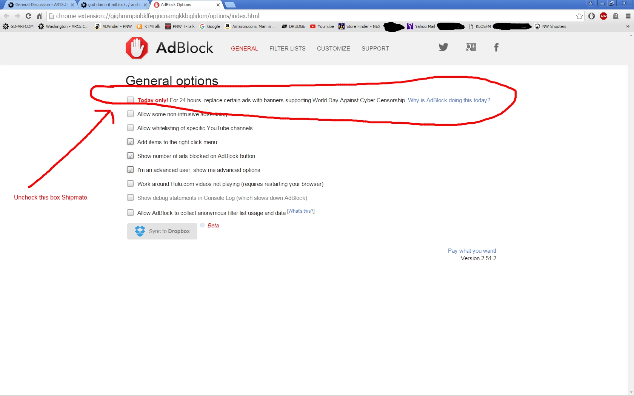Click the Beta label text
634x396 pixels.
point(213,226)
